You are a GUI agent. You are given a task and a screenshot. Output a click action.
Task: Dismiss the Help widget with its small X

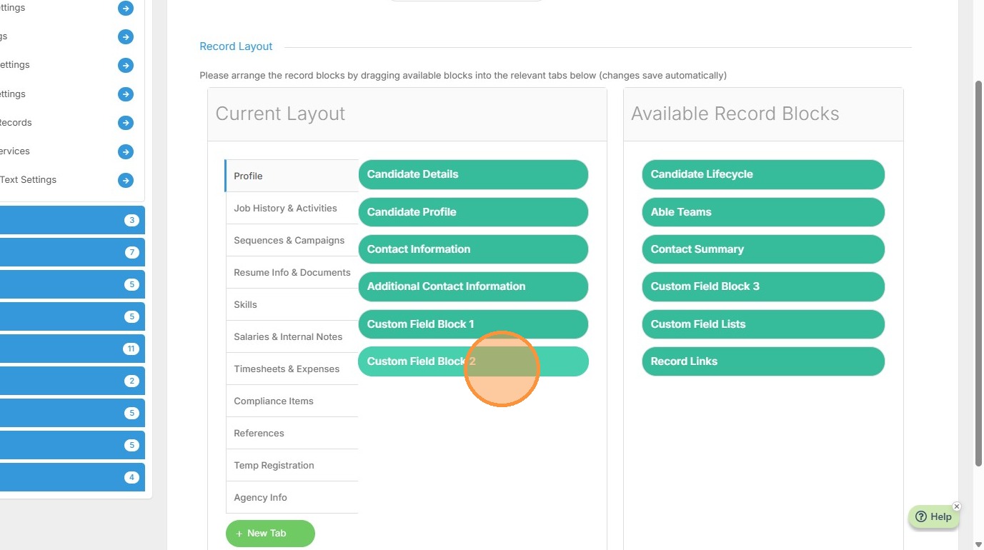pos(957,506)
